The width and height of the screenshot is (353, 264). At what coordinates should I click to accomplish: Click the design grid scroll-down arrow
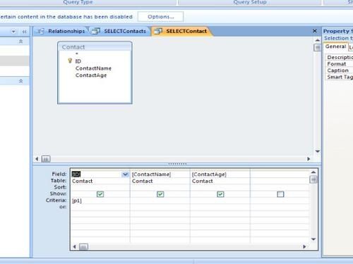click(x=313, y=239)
